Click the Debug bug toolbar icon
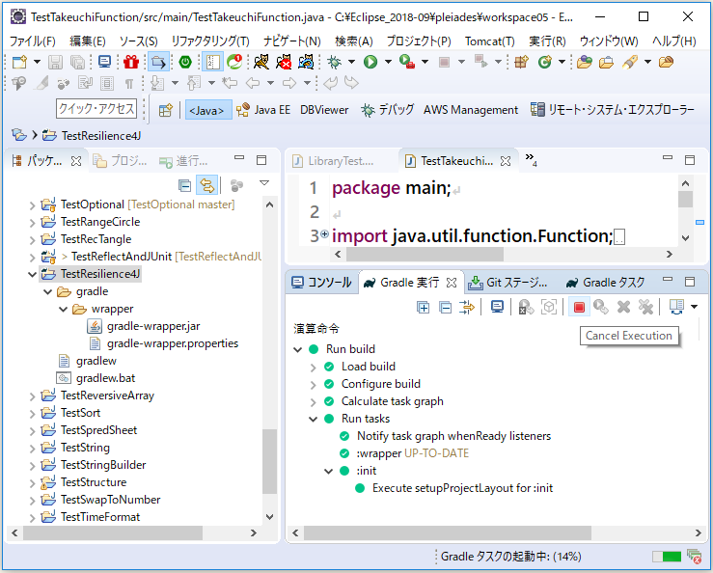 point(334,62)
